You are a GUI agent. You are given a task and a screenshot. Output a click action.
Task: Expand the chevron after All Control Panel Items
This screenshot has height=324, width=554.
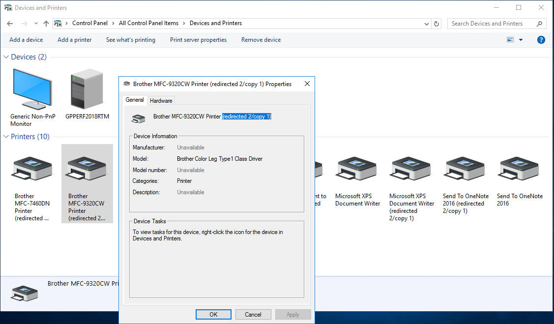184,23
